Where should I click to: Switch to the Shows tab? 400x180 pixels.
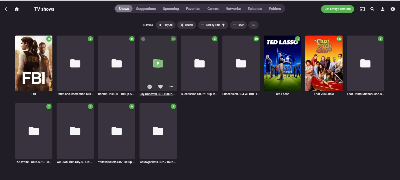124,9
